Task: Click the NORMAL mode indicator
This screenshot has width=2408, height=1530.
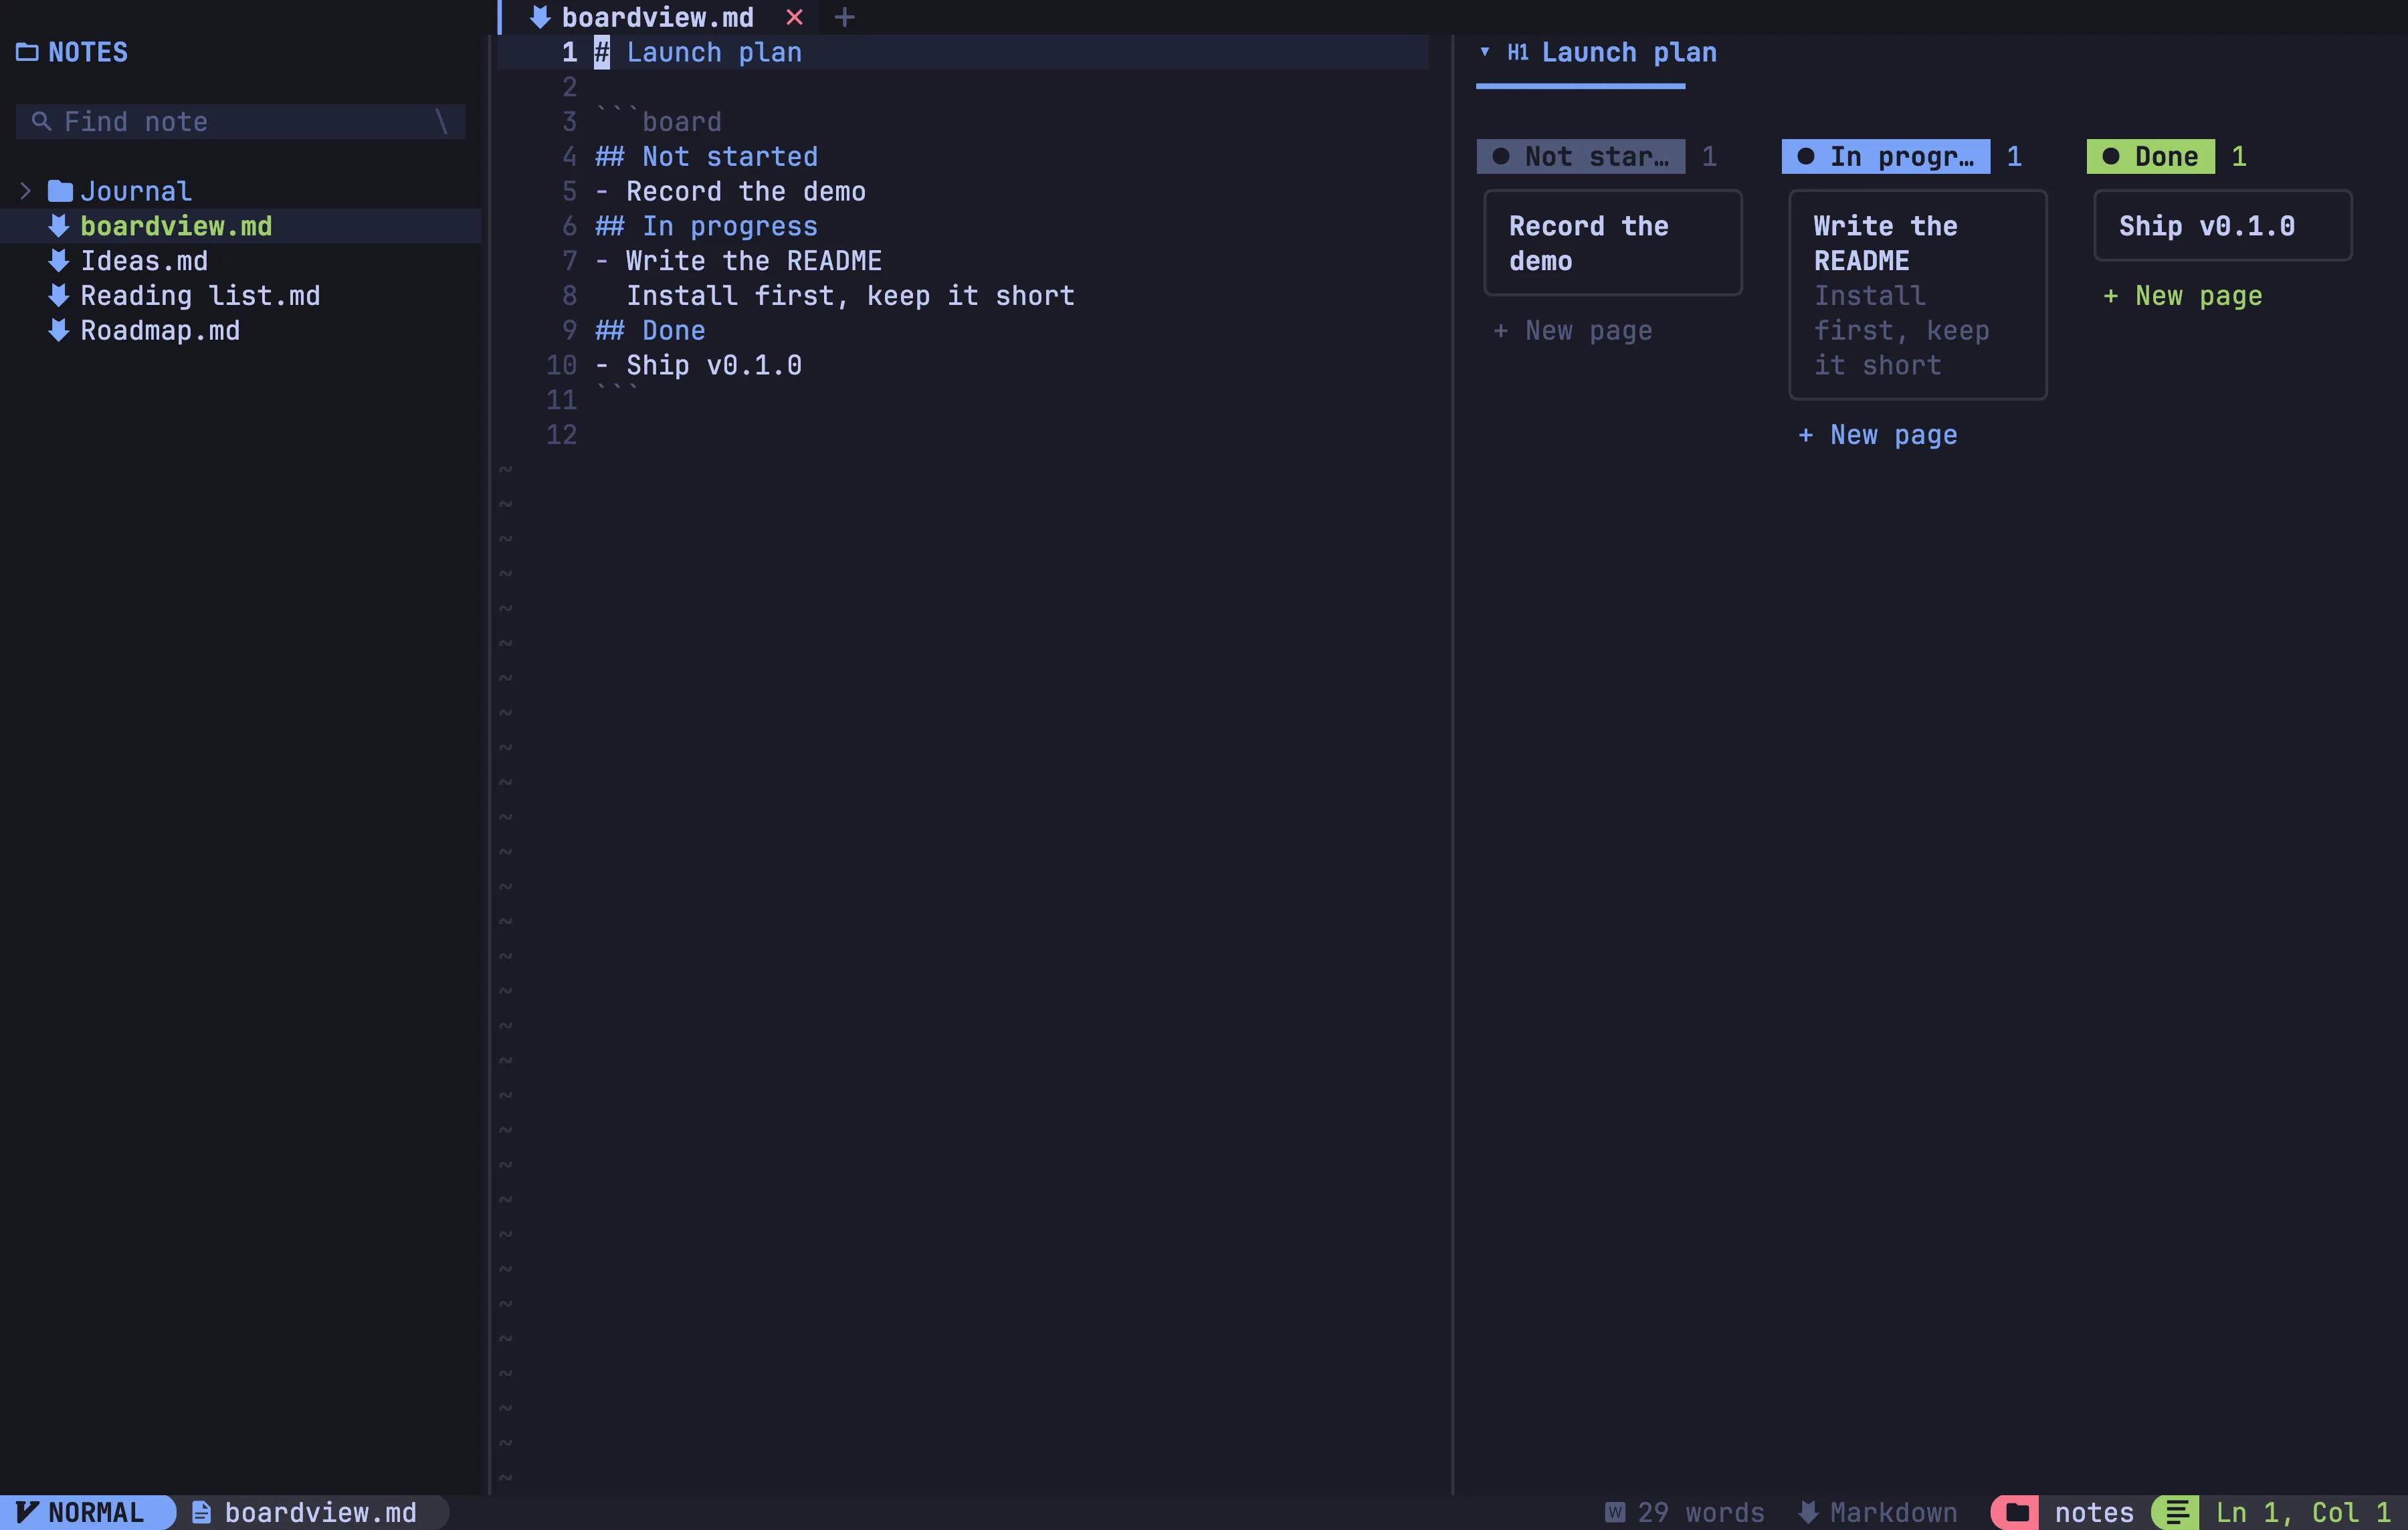Action: (88, 1512)
